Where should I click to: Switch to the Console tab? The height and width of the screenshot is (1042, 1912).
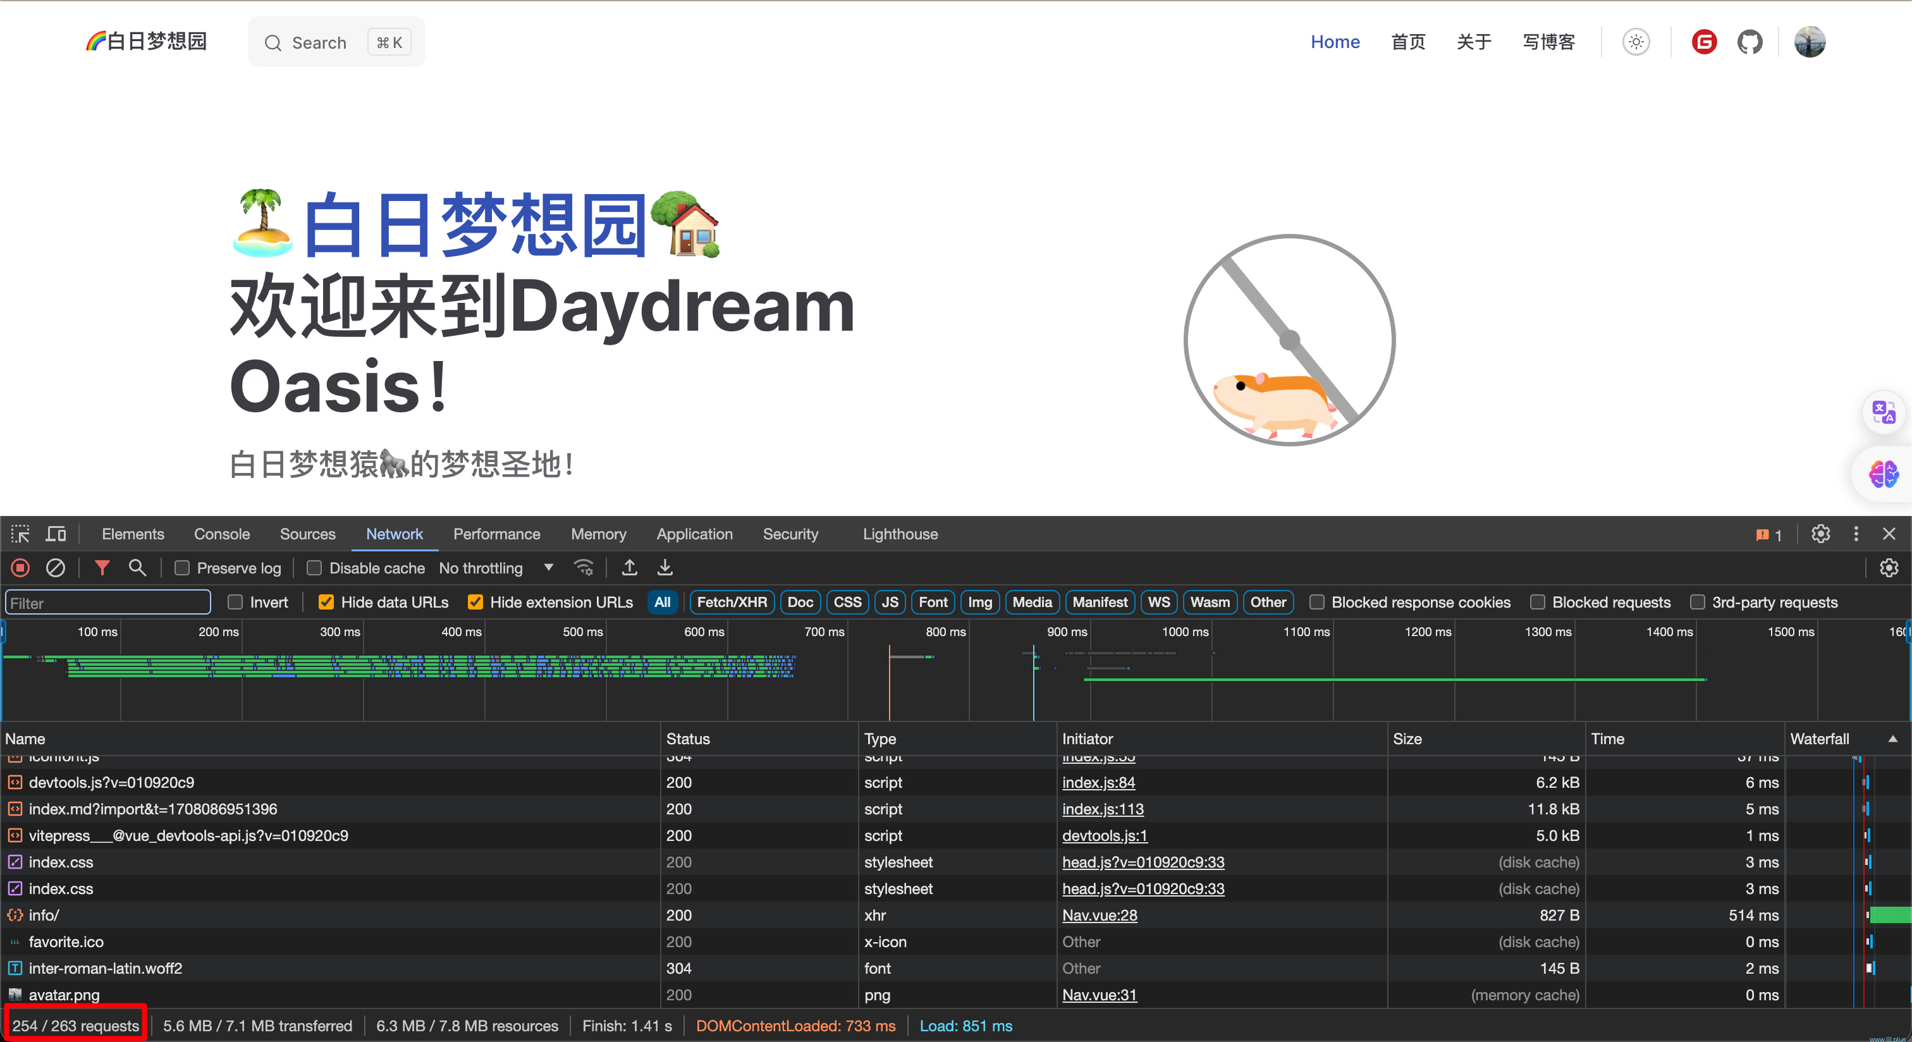(222, 534)
